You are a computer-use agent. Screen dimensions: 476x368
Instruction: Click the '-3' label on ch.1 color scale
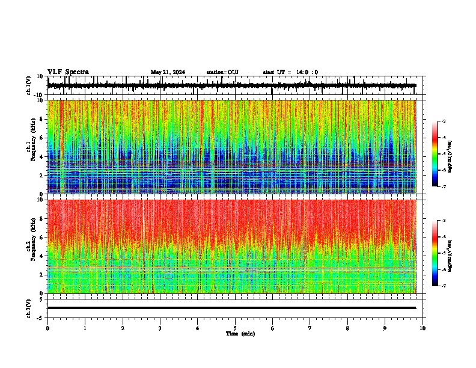pos(444,121)
